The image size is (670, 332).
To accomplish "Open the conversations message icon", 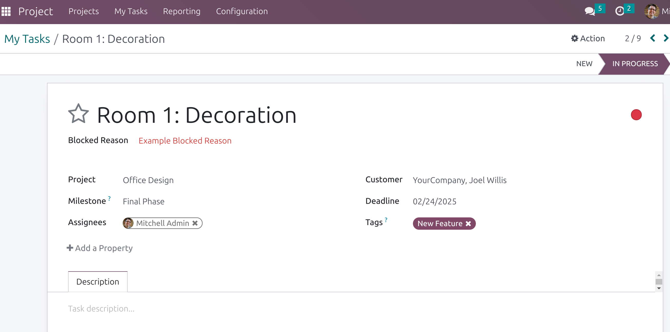I will tap(589, 12).
